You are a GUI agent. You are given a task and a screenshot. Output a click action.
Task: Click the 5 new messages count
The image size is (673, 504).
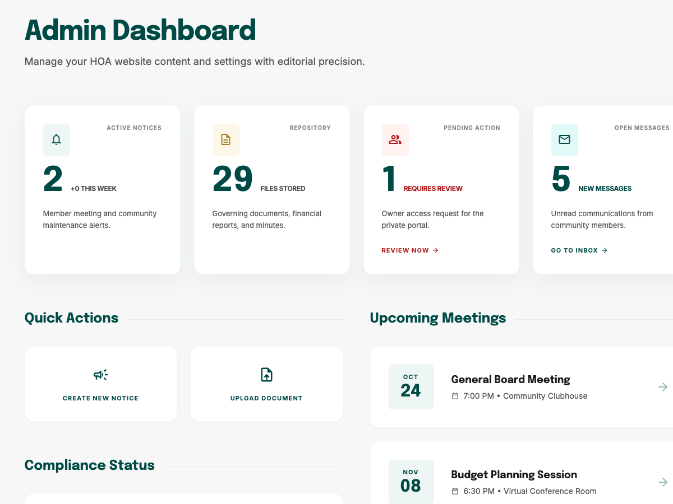point(561,180)
